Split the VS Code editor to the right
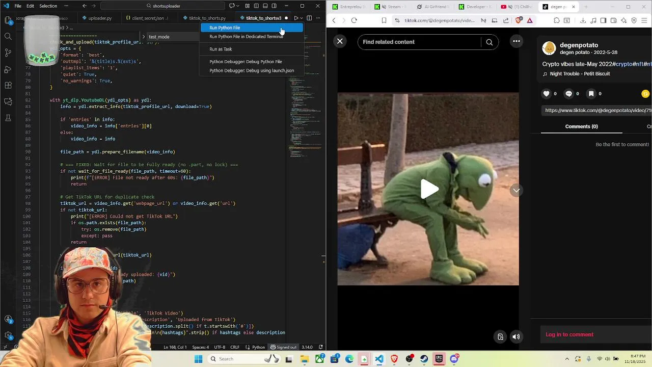 pyautogui.click(x=309, y=18)
